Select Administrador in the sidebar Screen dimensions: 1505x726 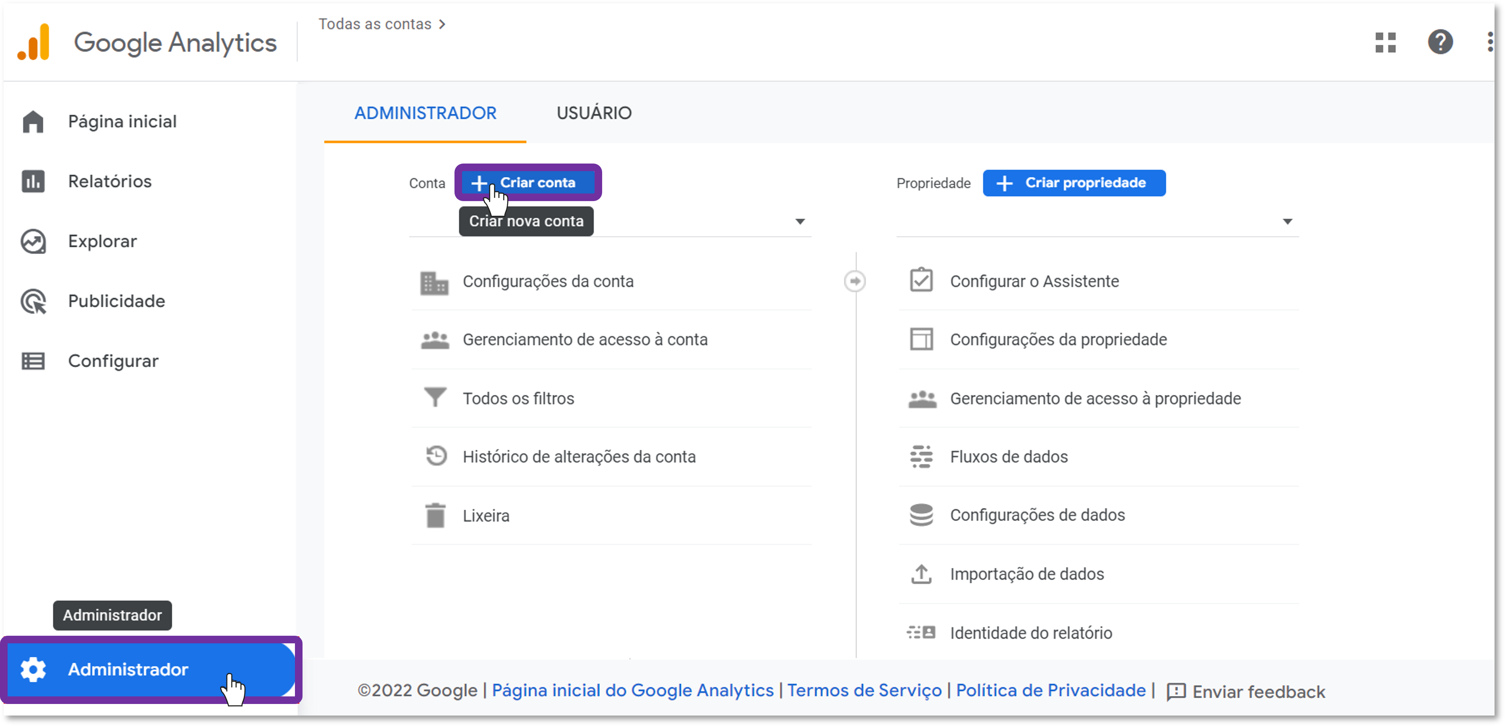click(x=151, y=669)
